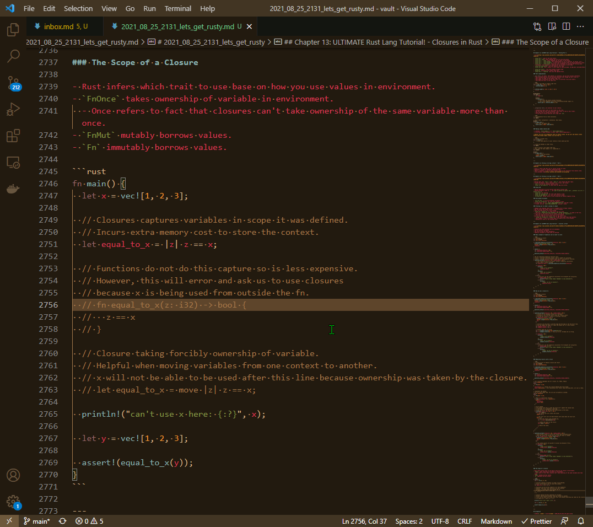Open errors and warnings count
Screen dimensions: 593x527
tap(89, 521)
